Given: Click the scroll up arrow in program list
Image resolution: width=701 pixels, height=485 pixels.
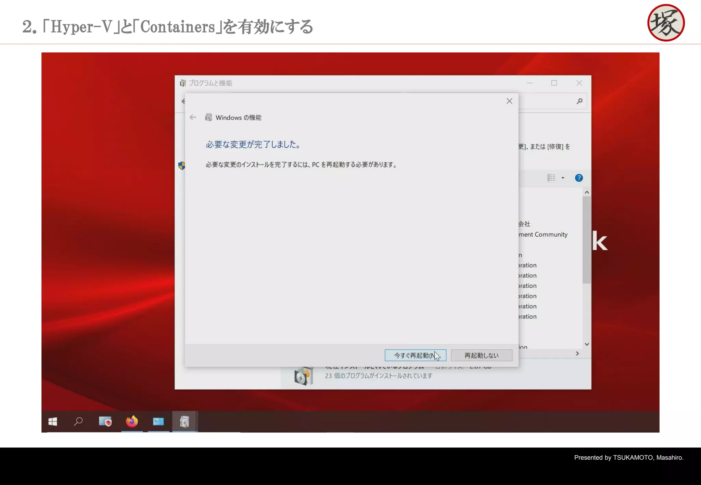Looking at the screenshot, I should [587, 192].
